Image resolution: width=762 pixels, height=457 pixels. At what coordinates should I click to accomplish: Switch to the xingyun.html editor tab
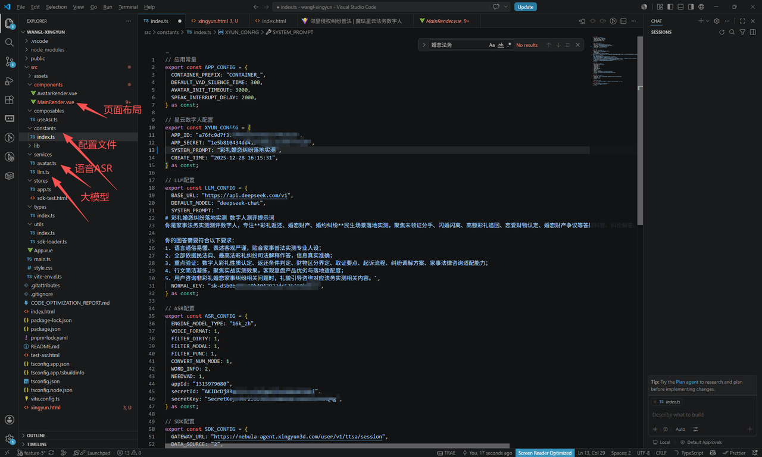coord(218,21)
